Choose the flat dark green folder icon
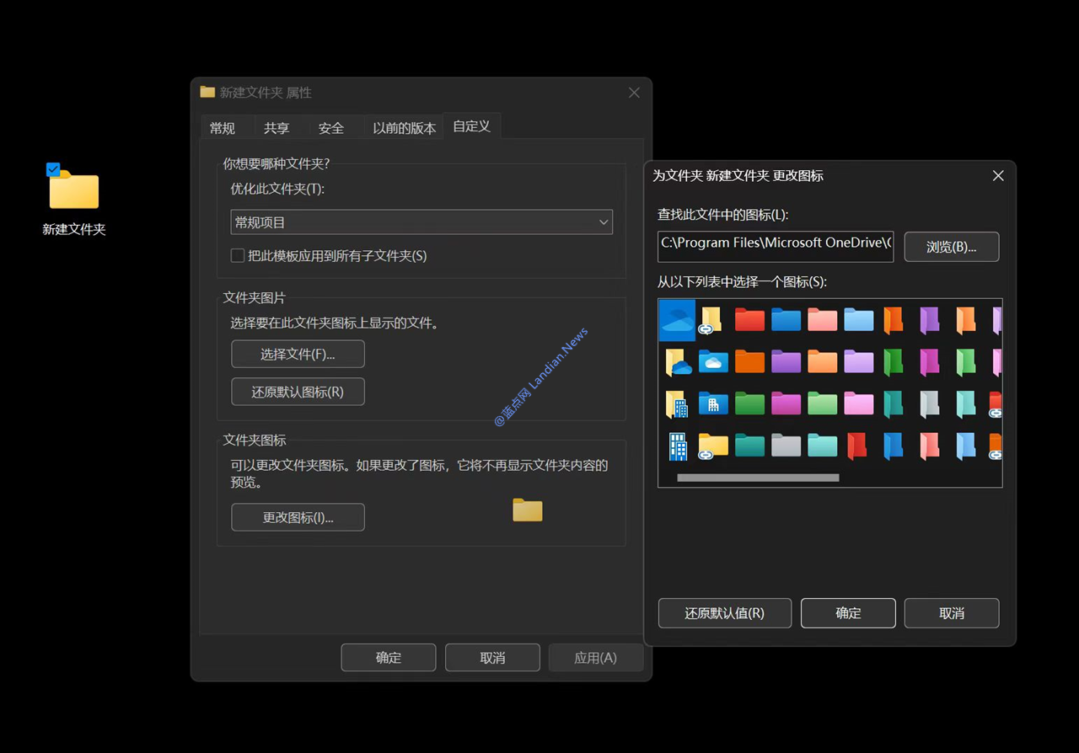 pyautogui.click(x=749, y=404)
